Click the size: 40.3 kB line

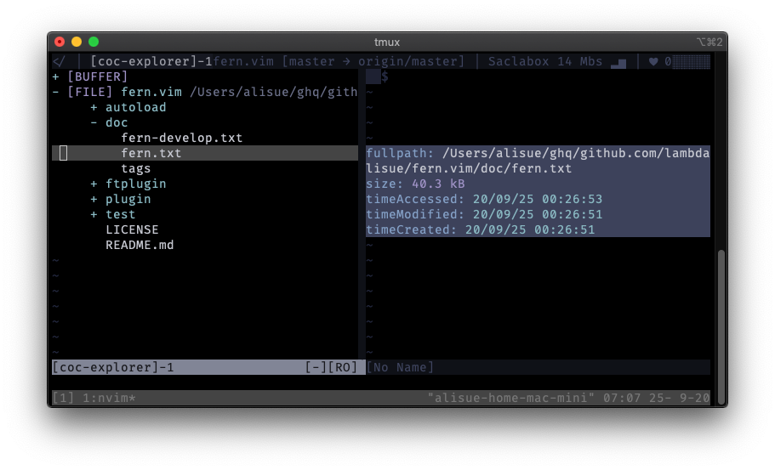415,184
